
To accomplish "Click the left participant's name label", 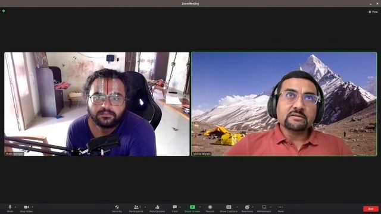I will click(x=14, y=154).
